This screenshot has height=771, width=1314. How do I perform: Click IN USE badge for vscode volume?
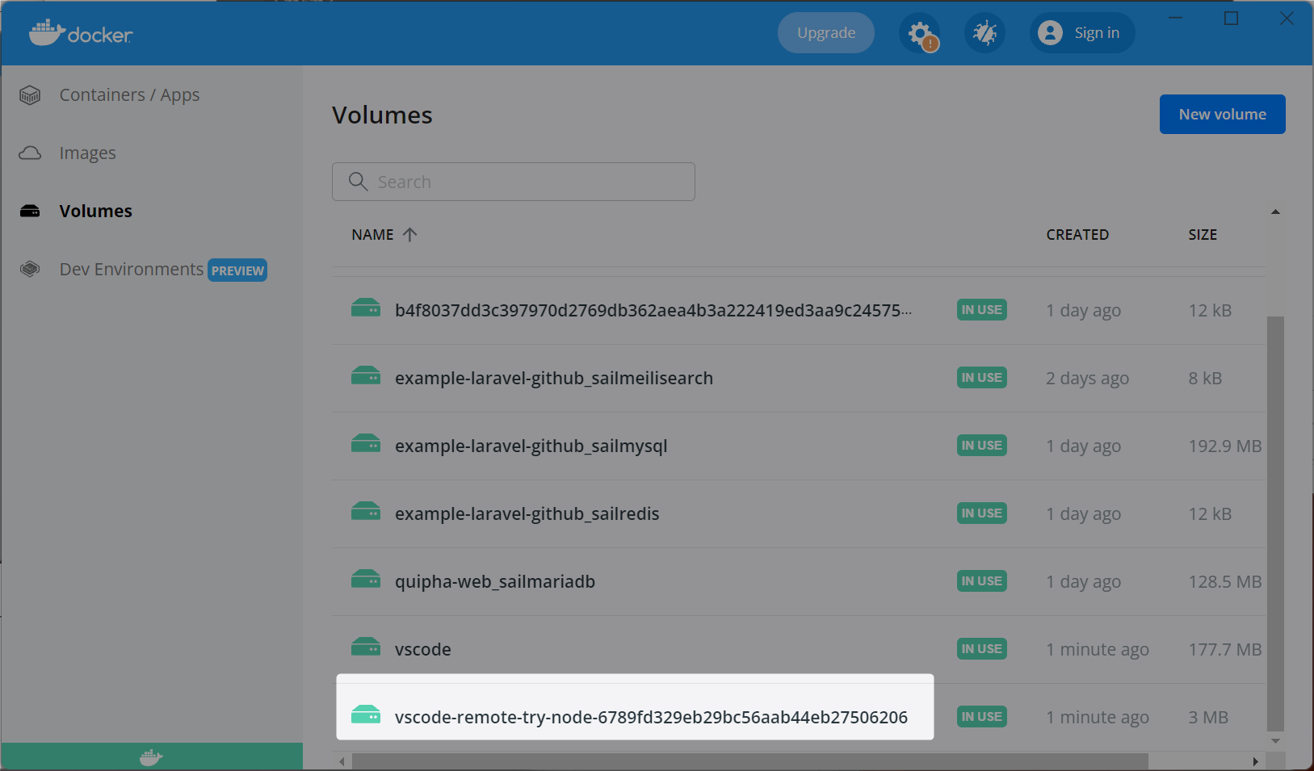point(982,649)
